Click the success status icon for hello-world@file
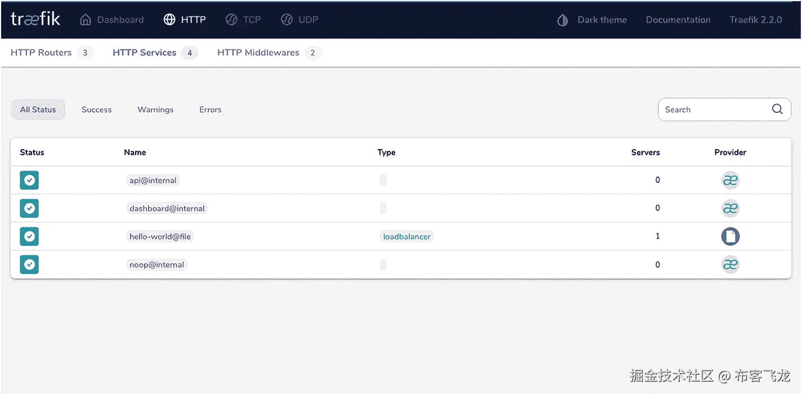Image resolution: width=802 pixels, height=395 pixels. pos(29,236)
